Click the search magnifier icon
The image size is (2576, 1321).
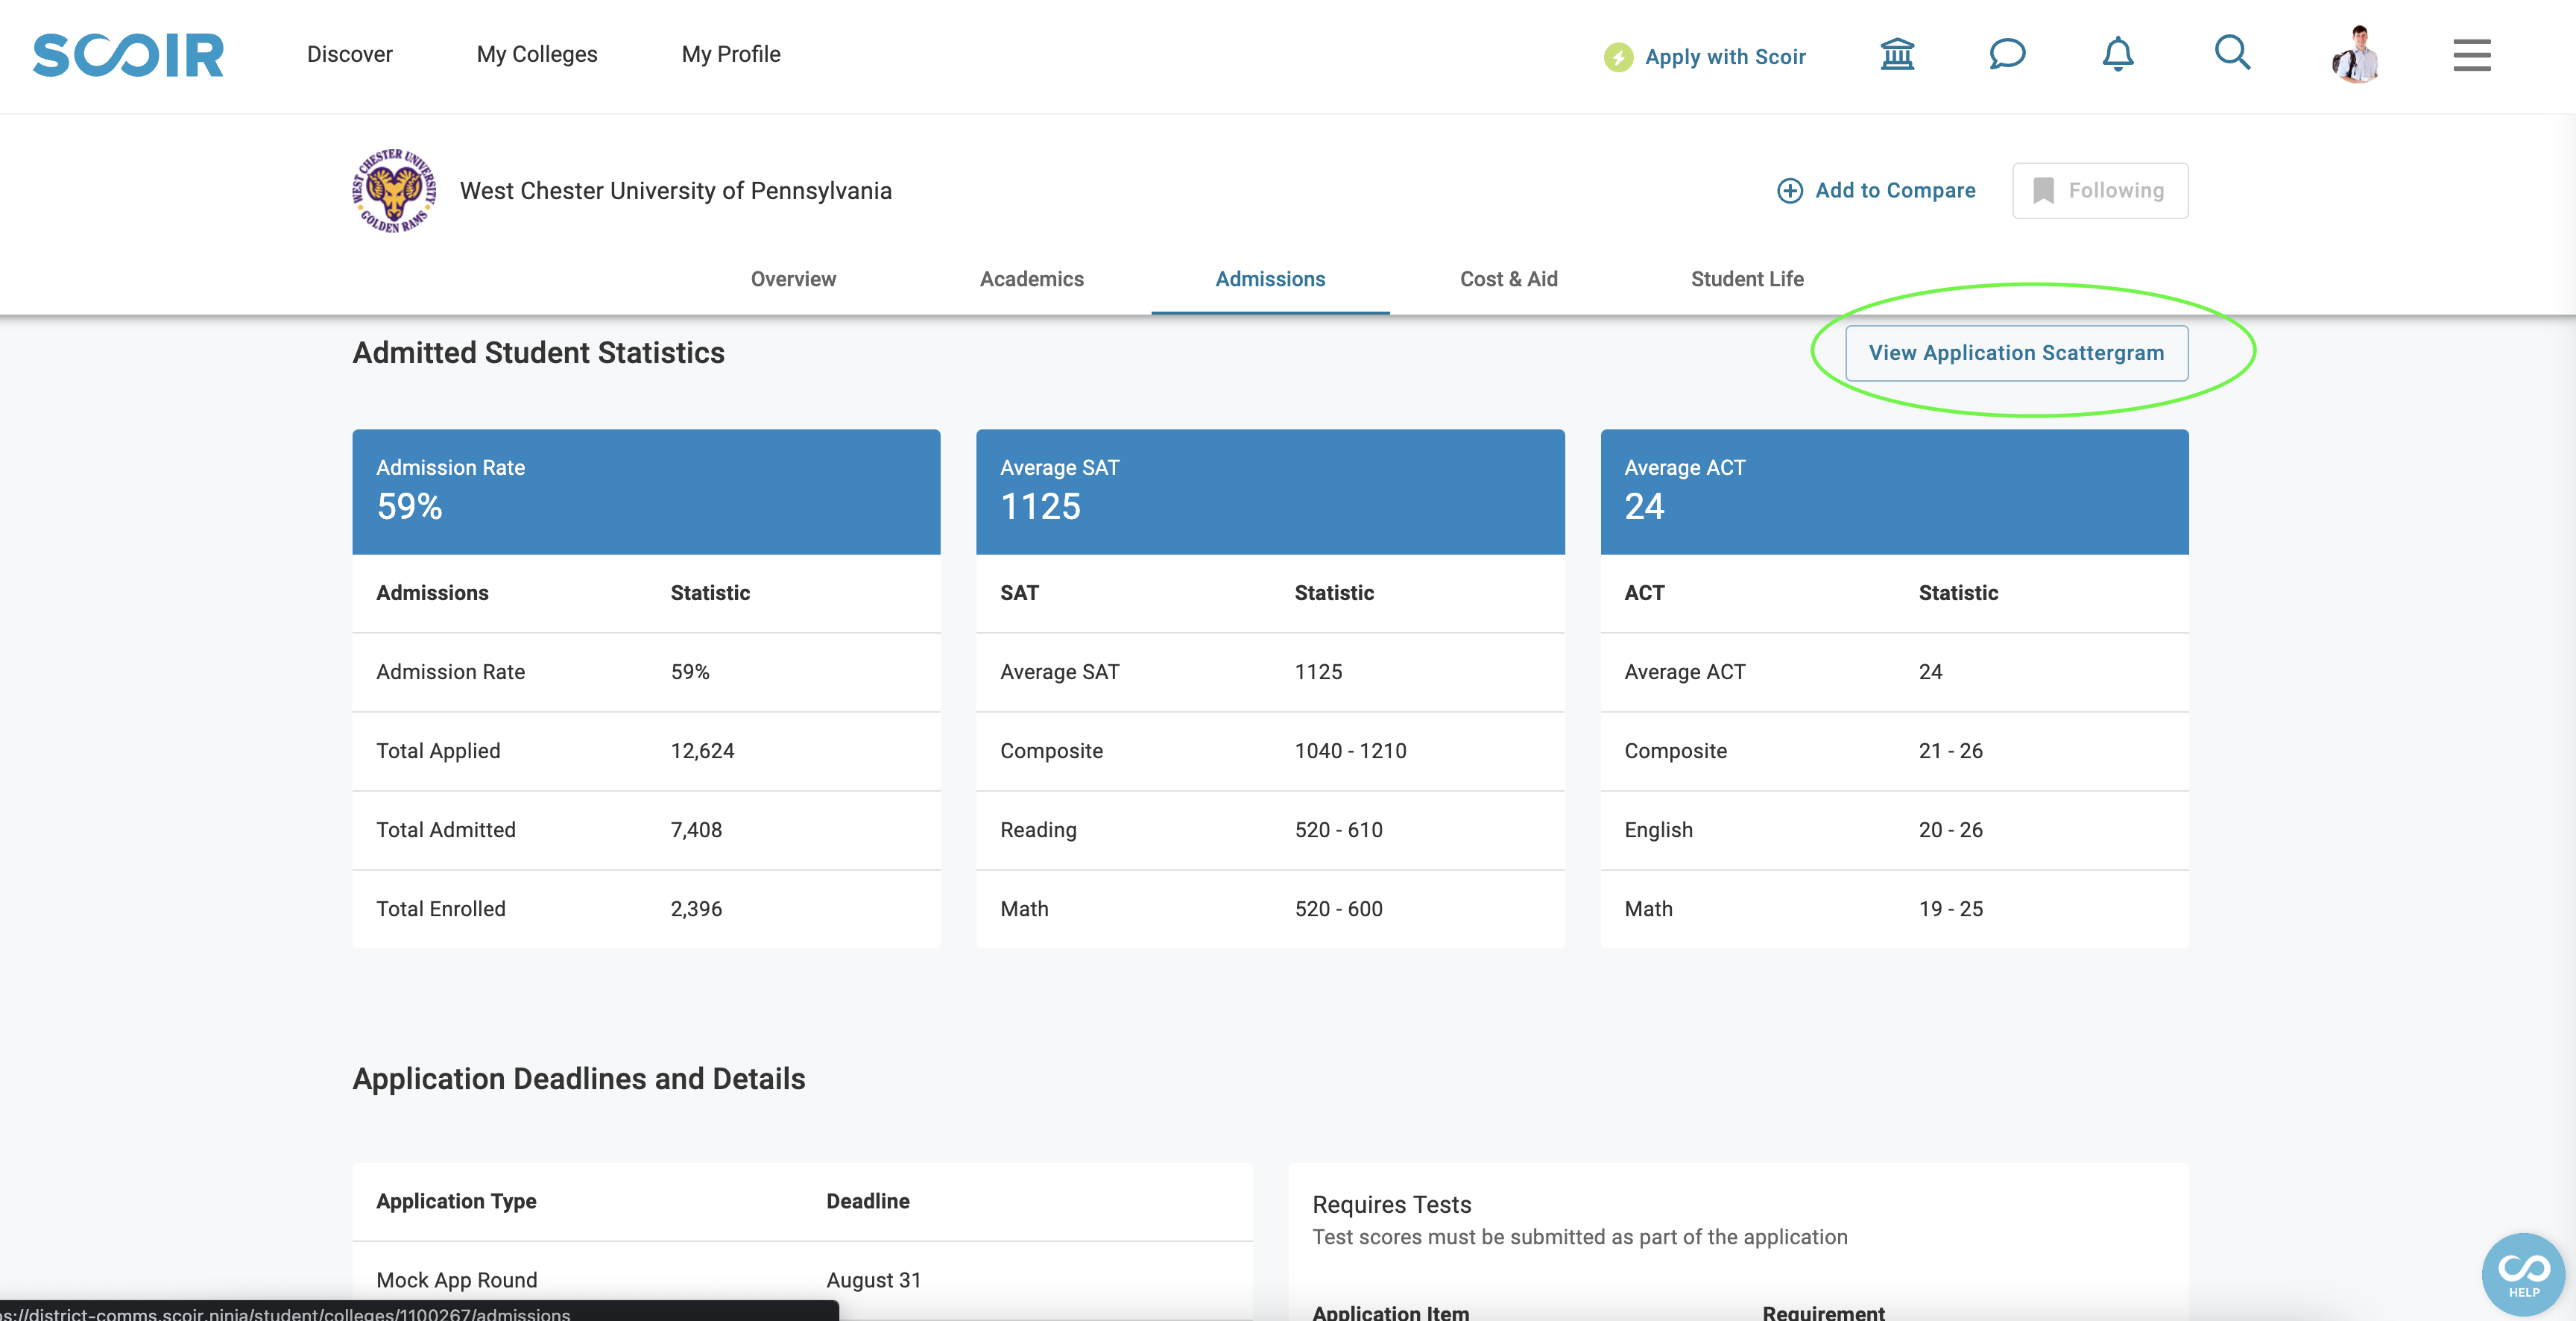(2232, 53)
